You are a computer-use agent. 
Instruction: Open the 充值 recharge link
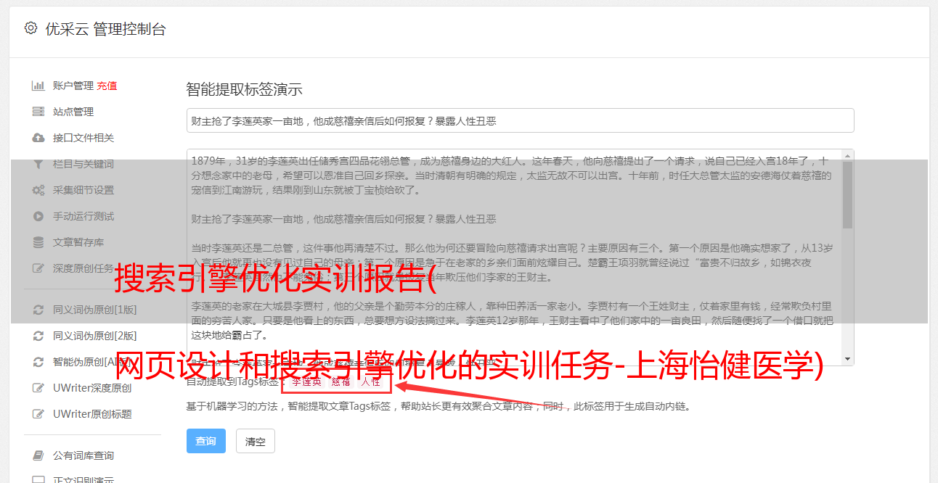(x=107, y=86)
